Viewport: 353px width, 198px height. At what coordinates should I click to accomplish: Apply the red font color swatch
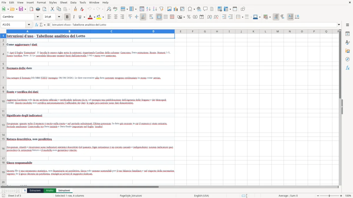(90, 17)
